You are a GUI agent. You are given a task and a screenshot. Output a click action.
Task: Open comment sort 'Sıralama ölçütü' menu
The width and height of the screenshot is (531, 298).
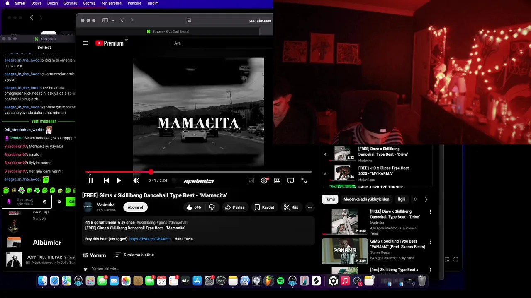[x=134, y=255]
